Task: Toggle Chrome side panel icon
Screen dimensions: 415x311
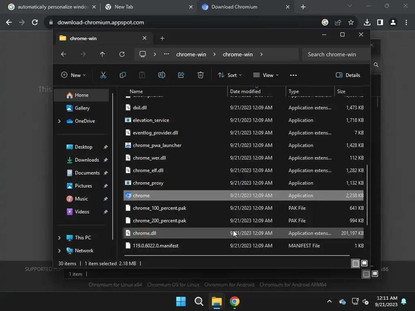Action: [x=380, y=23]
